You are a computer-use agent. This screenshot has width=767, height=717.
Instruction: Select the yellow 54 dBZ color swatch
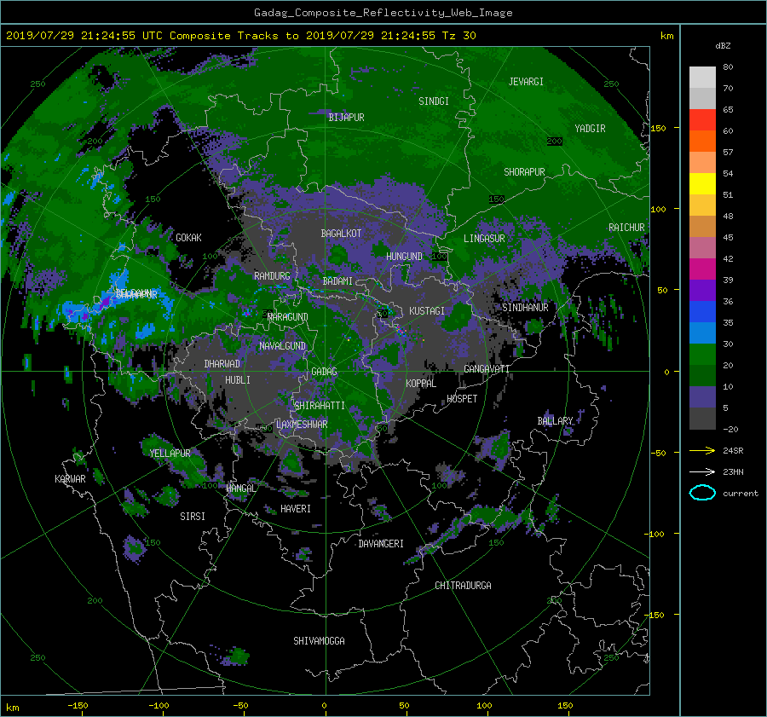pyautogui.click(x=702, y=183)
